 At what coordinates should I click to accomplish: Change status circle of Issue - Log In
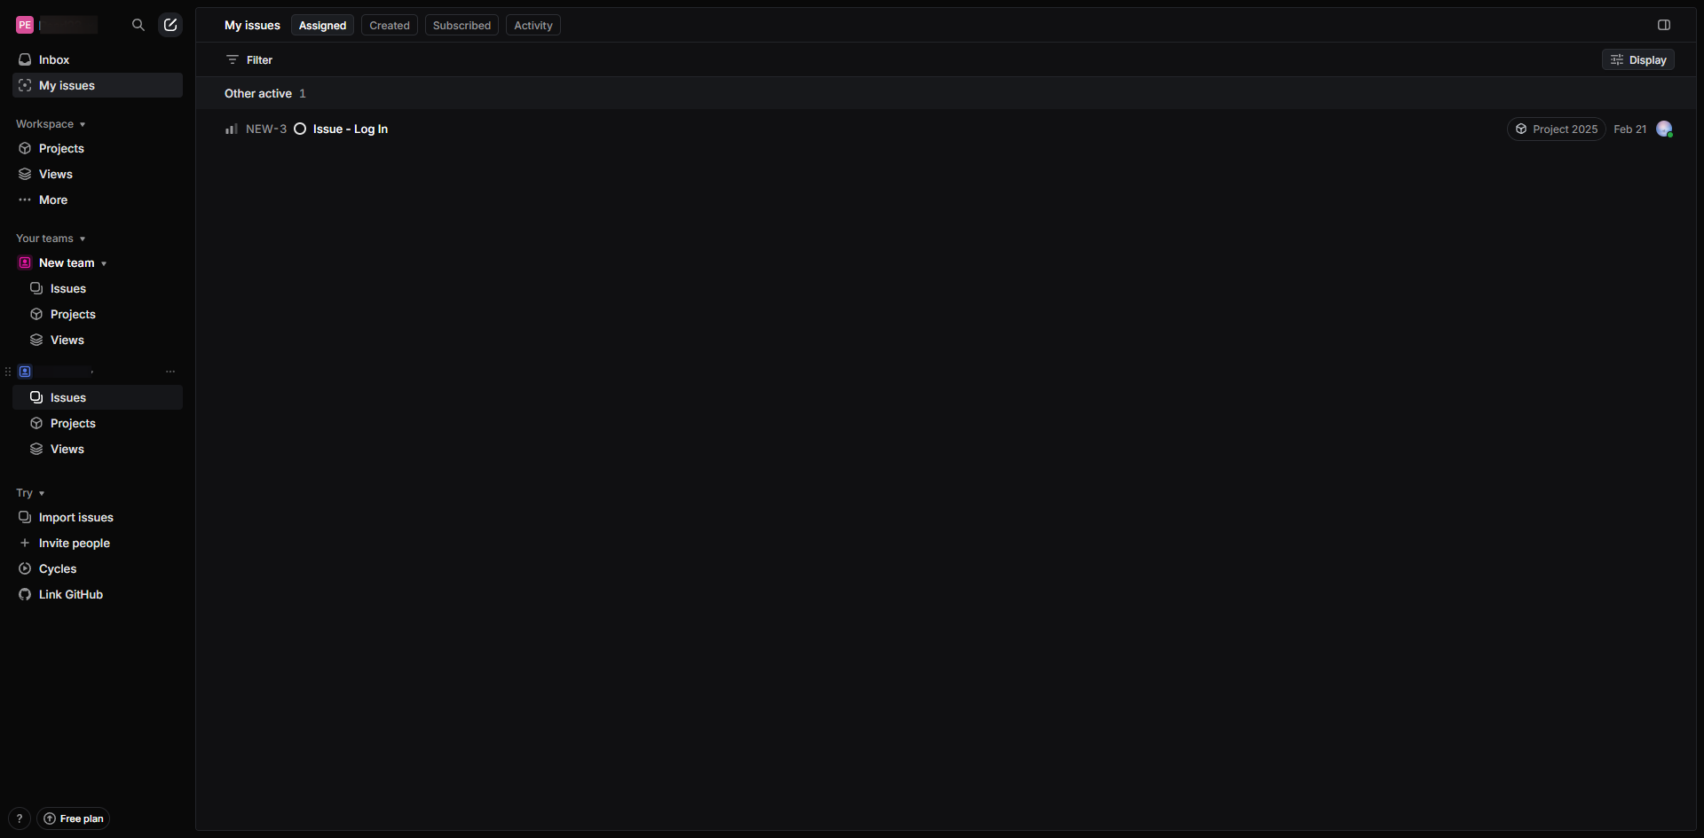[x=300, y=129]
